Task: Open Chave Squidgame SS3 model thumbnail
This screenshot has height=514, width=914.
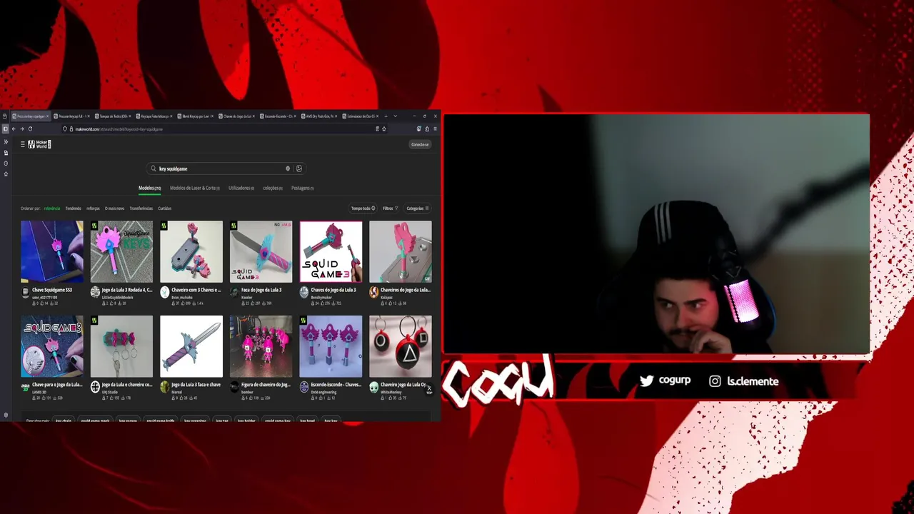Action: [51, 252]
